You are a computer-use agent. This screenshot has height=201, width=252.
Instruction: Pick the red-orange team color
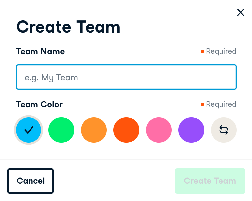(126, 130)
